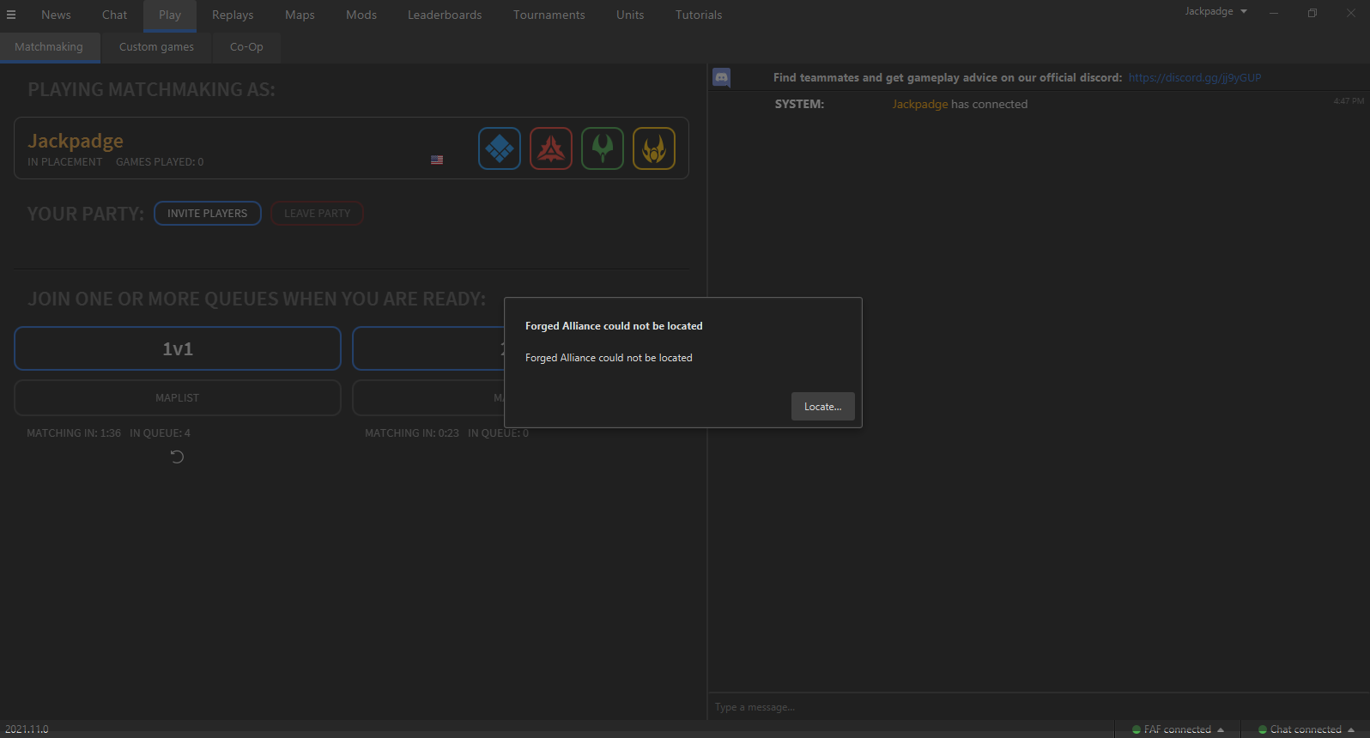
Task: Maximize or restore the client window
Action: point(1312,13)
